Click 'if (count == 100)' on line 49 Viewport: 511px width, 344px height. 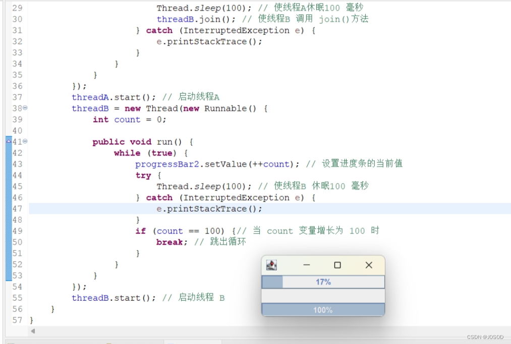point(180,231)
